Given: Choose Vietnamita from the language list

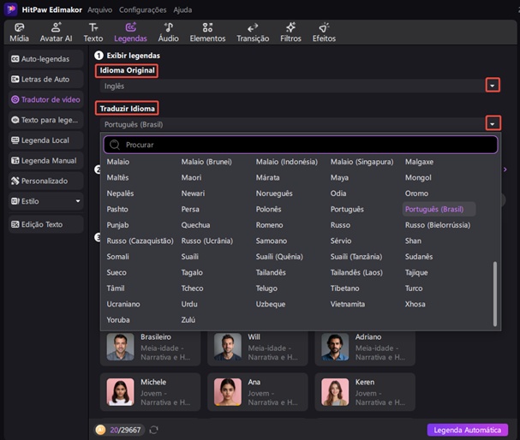Looking at the screenshot, I should [348, 304].
